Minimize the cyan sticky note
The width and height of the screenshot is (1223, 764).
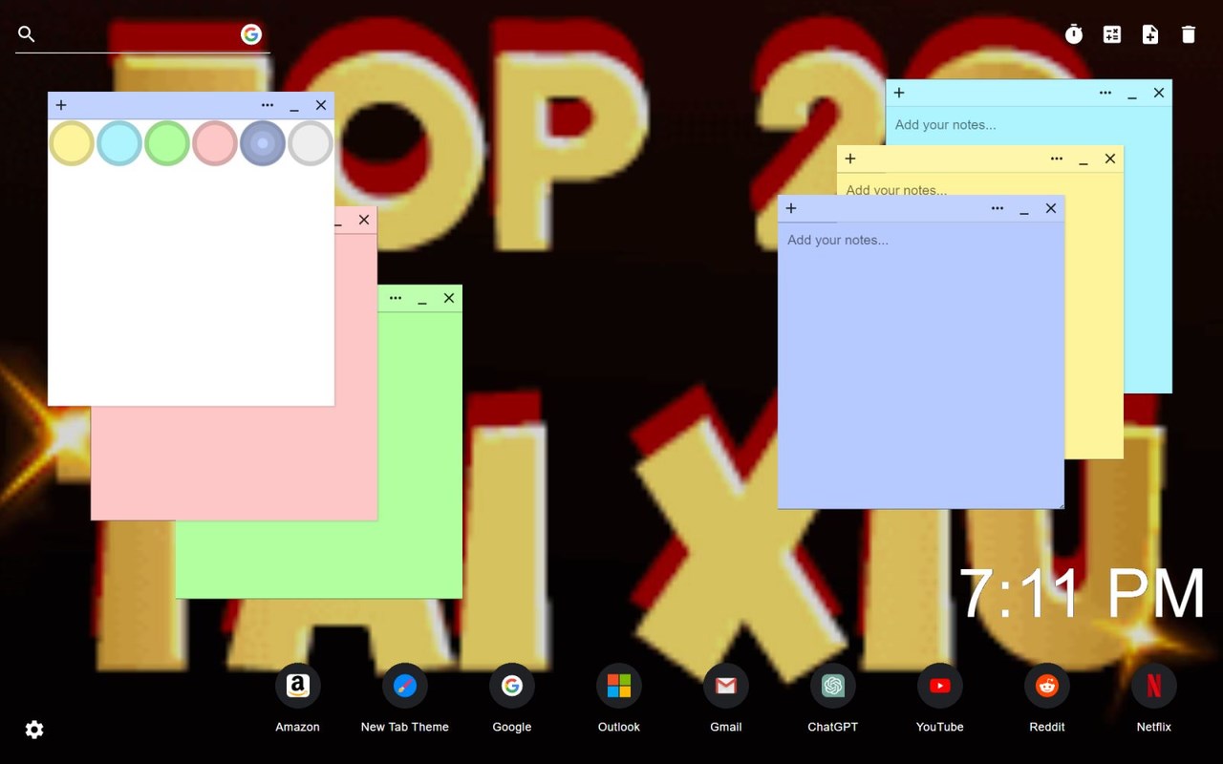(x=1132, y=95)
